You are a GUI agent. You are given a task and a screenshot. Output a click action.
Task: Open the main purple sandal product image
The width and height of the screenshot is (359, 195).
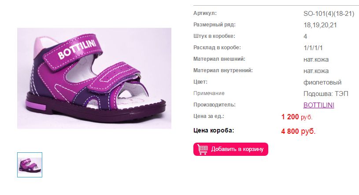point(94,78)
